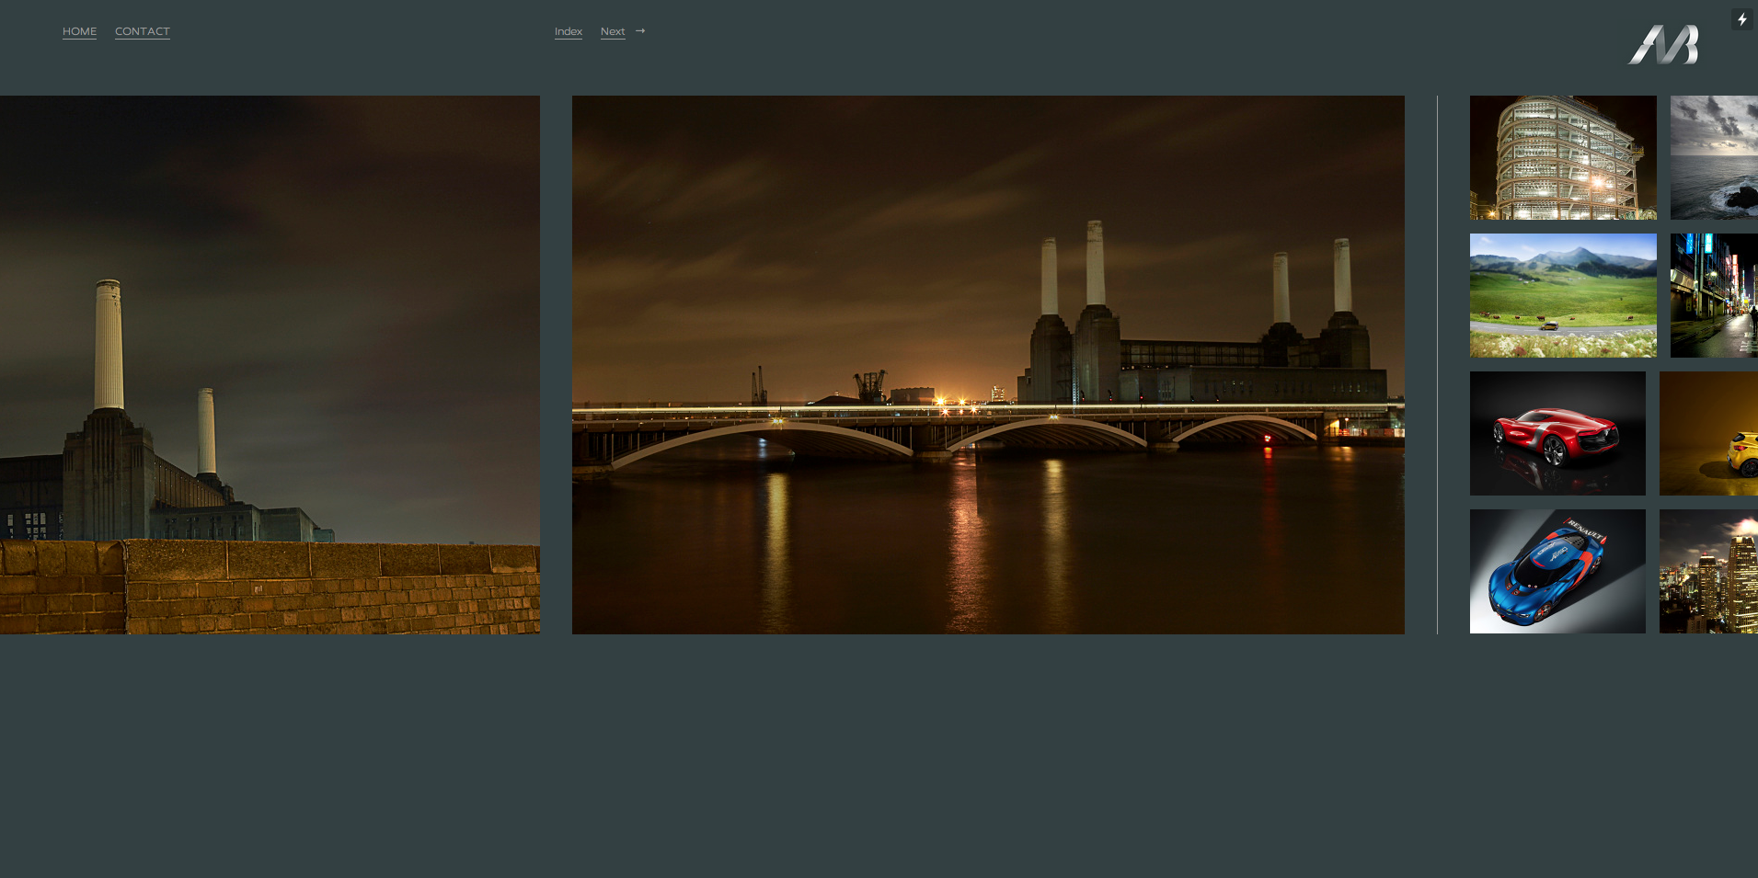
Task: Open the CONTACT page
Action: click(x=143, y=31)
